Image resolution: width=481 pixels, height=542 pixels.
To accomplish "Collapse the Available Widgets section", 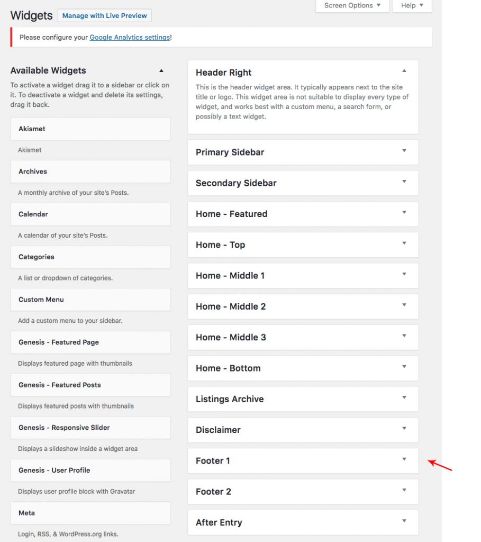I will [x=161, y=70].
